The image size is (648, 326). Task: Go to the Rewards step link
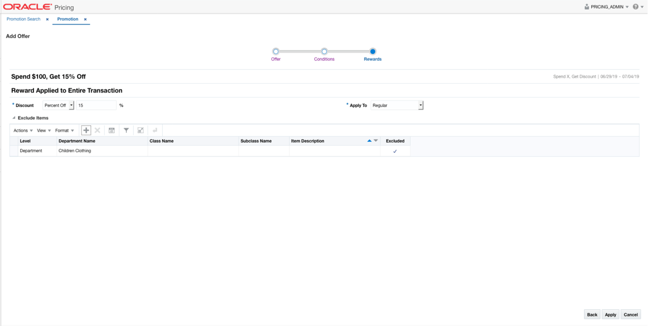pyautogui.click(x=372, y=59)
